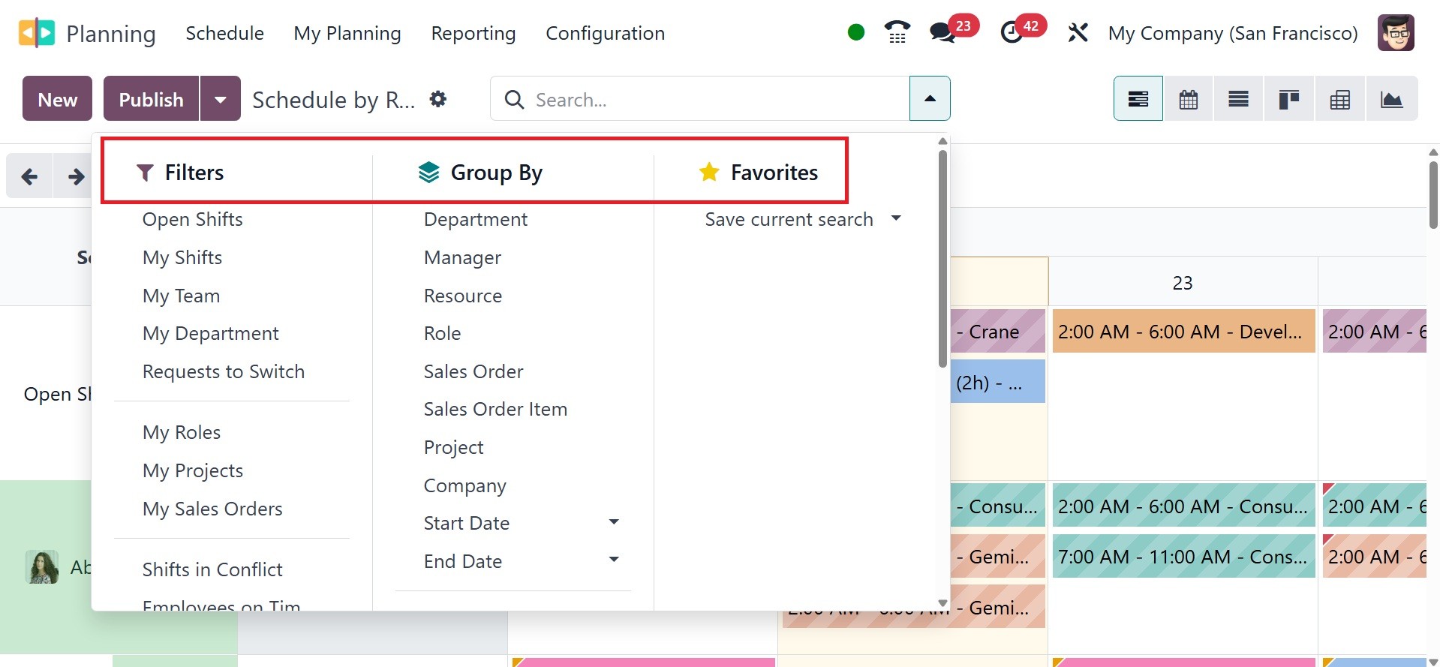Switch to the graph view
Image resolution: width=1440 pixels, height=667 pixels.
(x=1391, y=99)
